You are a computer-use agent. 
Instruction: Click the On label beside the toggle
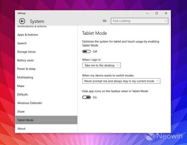coord(95,97)
